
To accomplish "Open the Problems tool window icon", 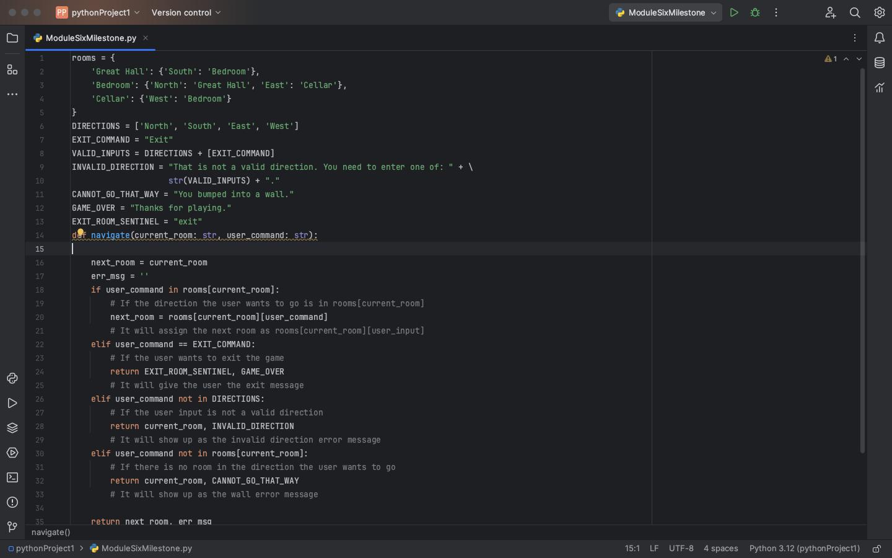I will point(12,502).
